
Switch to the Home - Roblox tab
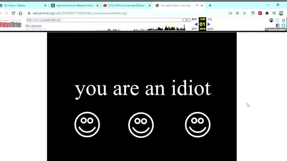(x=23, y=5)
